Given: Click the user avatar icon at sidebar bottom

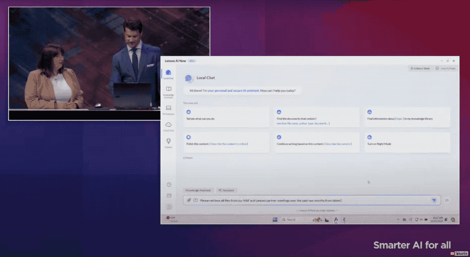Looking at the screenshot, I should click(x=169, y=206).
